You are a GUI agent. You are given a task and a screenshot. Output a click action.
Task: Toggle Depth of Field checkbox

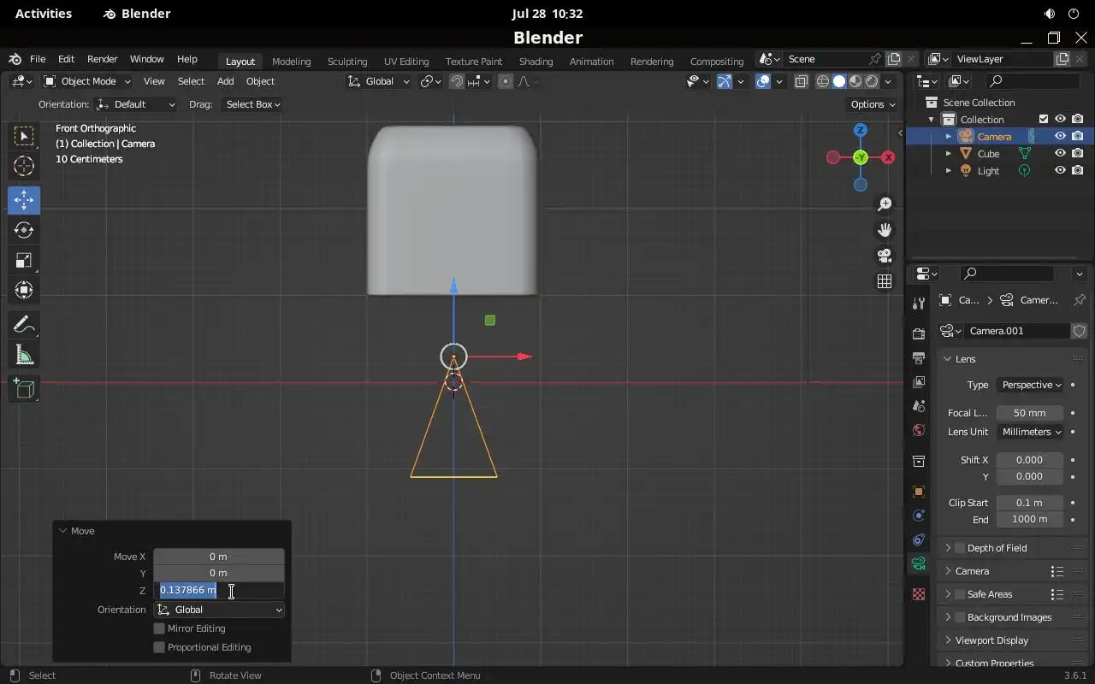(960, 548)
